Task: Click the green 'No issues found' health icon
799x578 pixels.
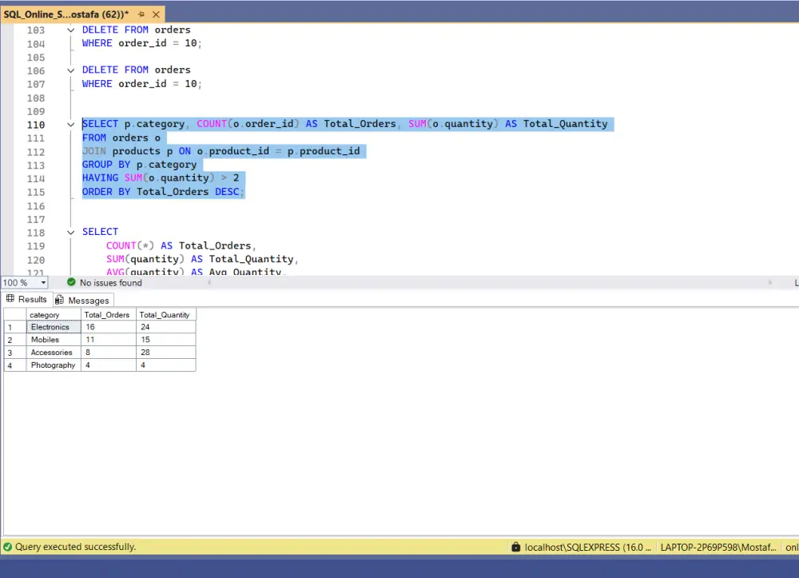Action: [71, 282]
